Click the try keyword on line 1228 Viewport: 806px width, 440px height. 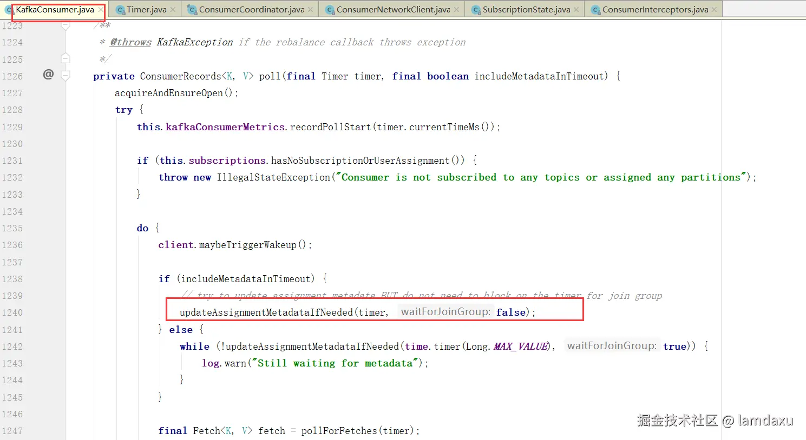pos(124,110)
